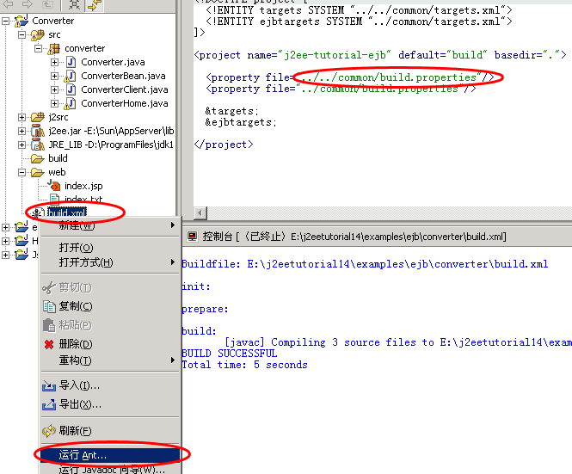Click the Import icon next to 导入(I)

pyautogui.click(x=49, y=385)
